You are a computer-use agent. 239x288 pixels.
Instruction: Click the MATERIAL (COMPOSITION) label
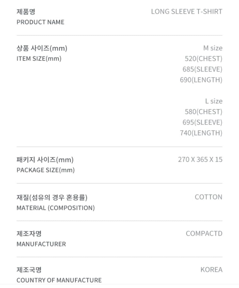tap(55, 208)
